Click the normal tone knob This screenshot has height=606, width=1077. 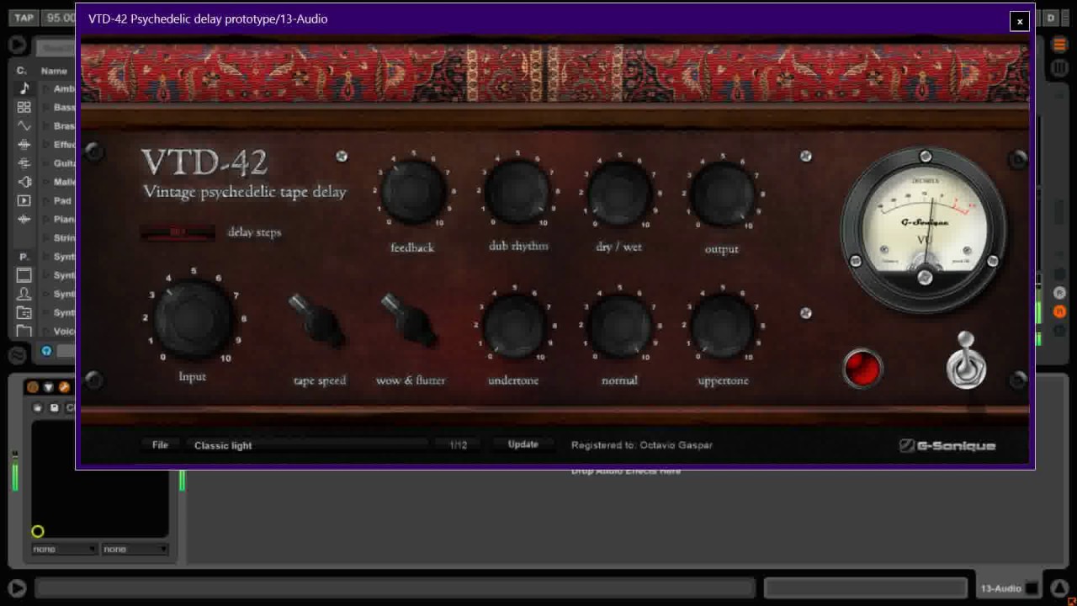[x=619, y=325]
